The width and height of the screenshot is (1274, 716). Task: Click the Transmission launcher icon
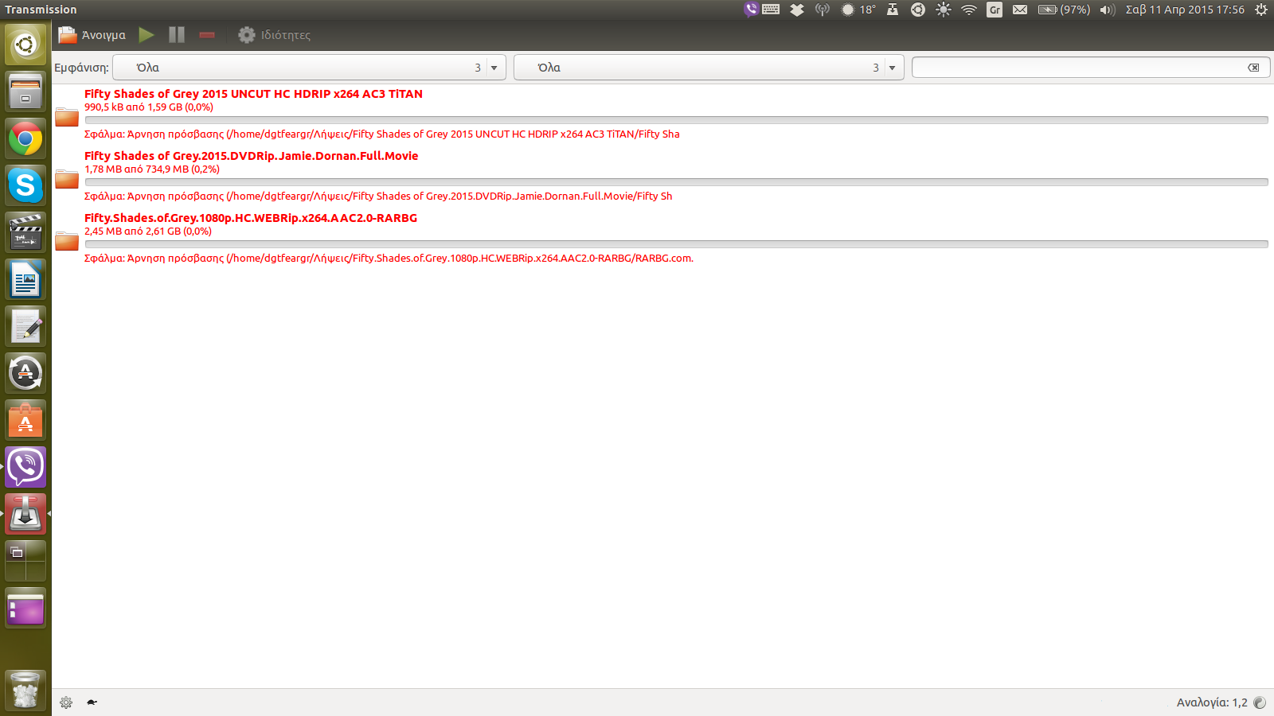[x=25, y=514]
